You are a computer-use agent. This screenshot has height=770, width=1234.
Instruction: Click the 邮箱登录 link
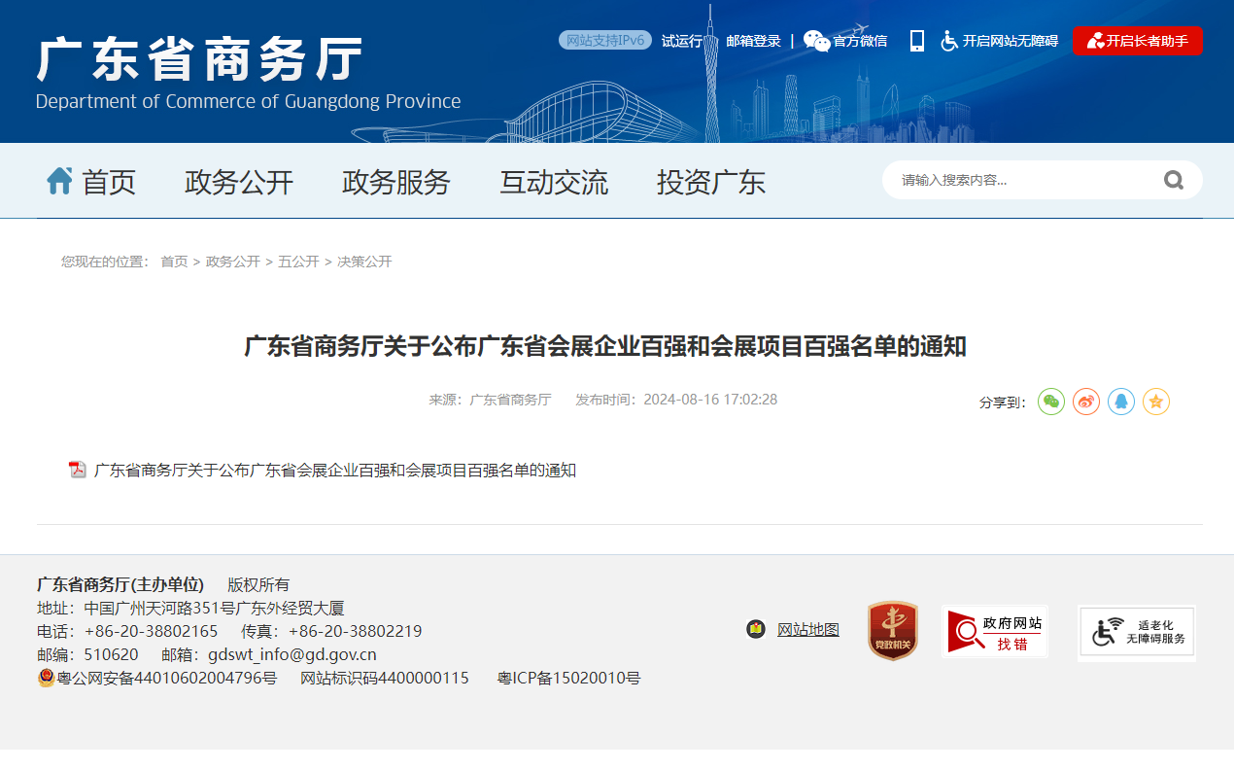[x=753, y=41]
